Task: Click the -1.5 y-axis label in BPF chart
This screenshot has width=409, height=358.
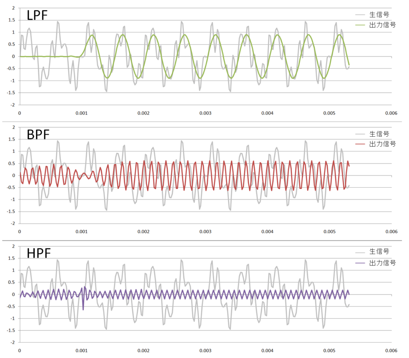Action: click(x=10, y=212)
